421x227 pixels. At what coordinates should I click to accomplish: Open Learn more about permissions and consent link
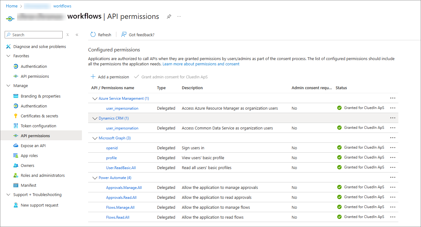201,64
